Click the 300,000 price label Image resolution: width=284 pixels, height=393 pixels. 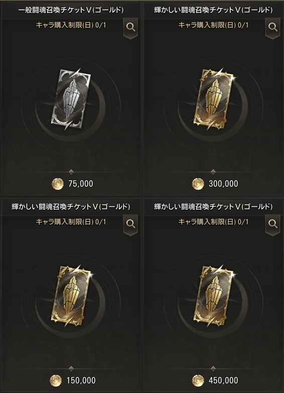223,184
